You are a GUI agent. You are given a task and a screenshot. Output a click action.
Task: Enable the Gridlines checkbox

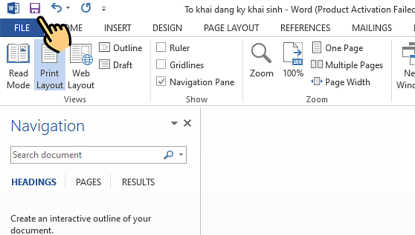[x=161, y=65]
